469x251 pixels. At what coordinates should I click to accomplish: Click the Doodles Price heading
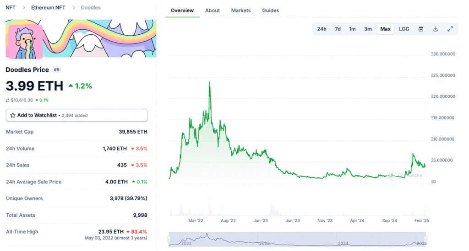[x=27, y=69]
